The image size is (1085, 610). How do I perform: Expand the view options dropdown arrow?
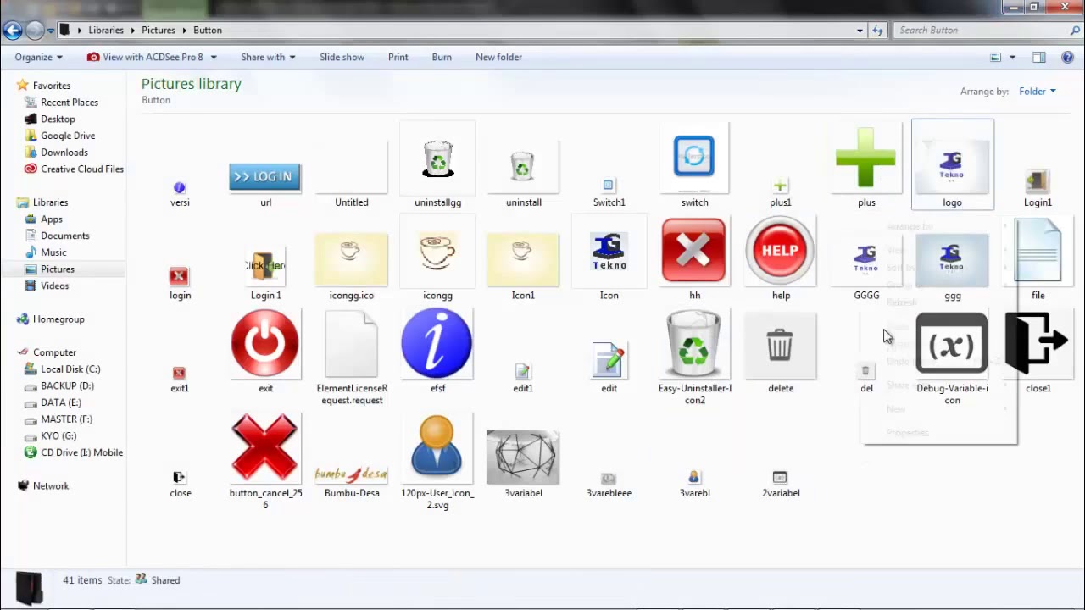[1012, 57]
